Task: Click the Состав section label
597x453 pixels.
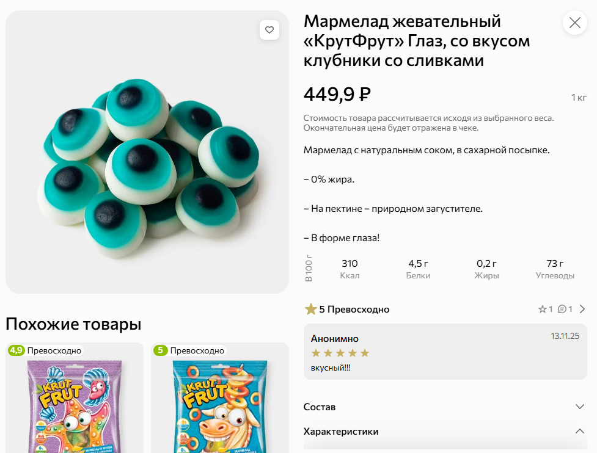Action: pyautogui.click(x=320, y=407)
